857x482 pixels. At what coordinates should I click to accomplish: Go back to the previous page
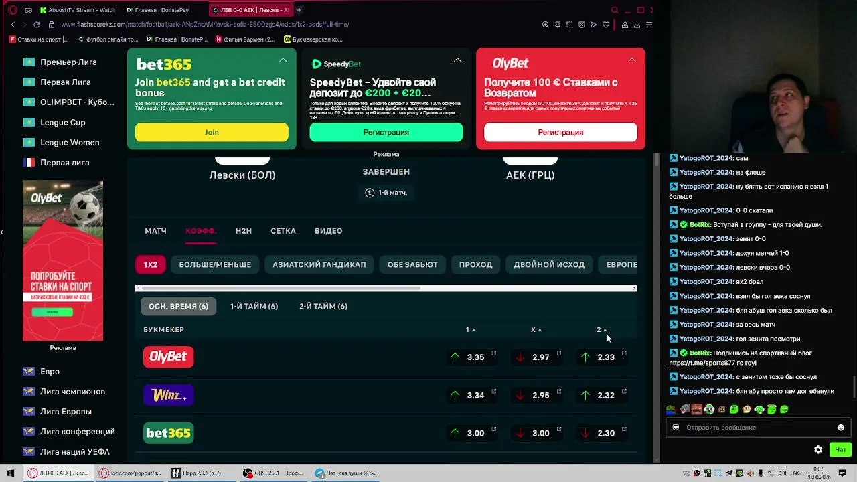point(13,25)
